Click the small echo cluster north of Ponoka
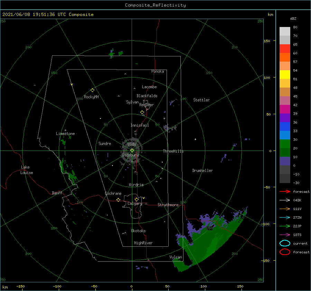This screenshot has height=291, width=311. 116,53
